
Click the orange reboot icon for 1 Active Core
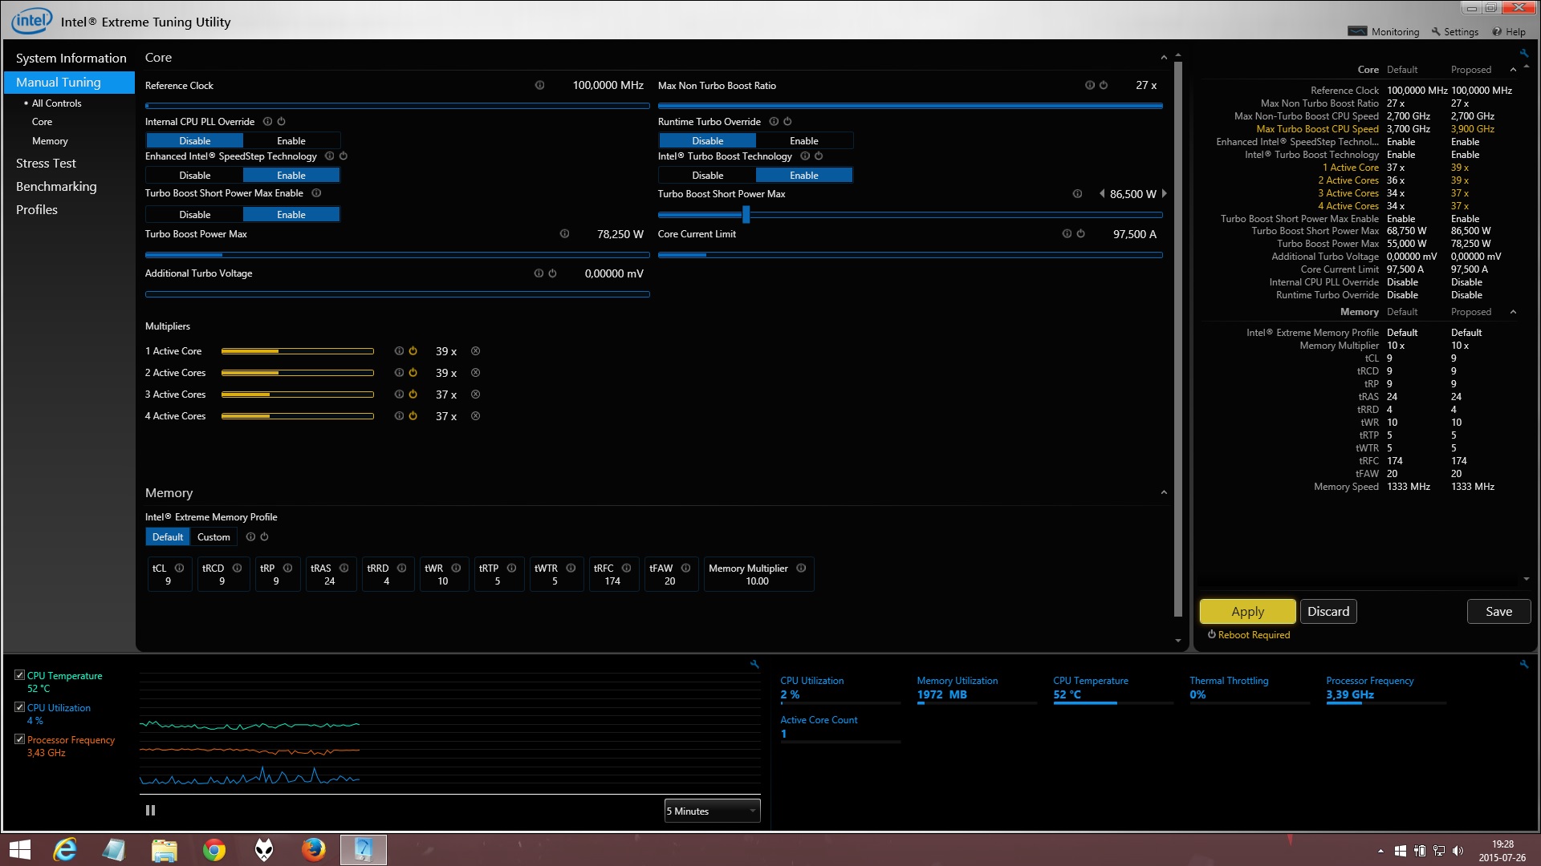click(413, 351)
